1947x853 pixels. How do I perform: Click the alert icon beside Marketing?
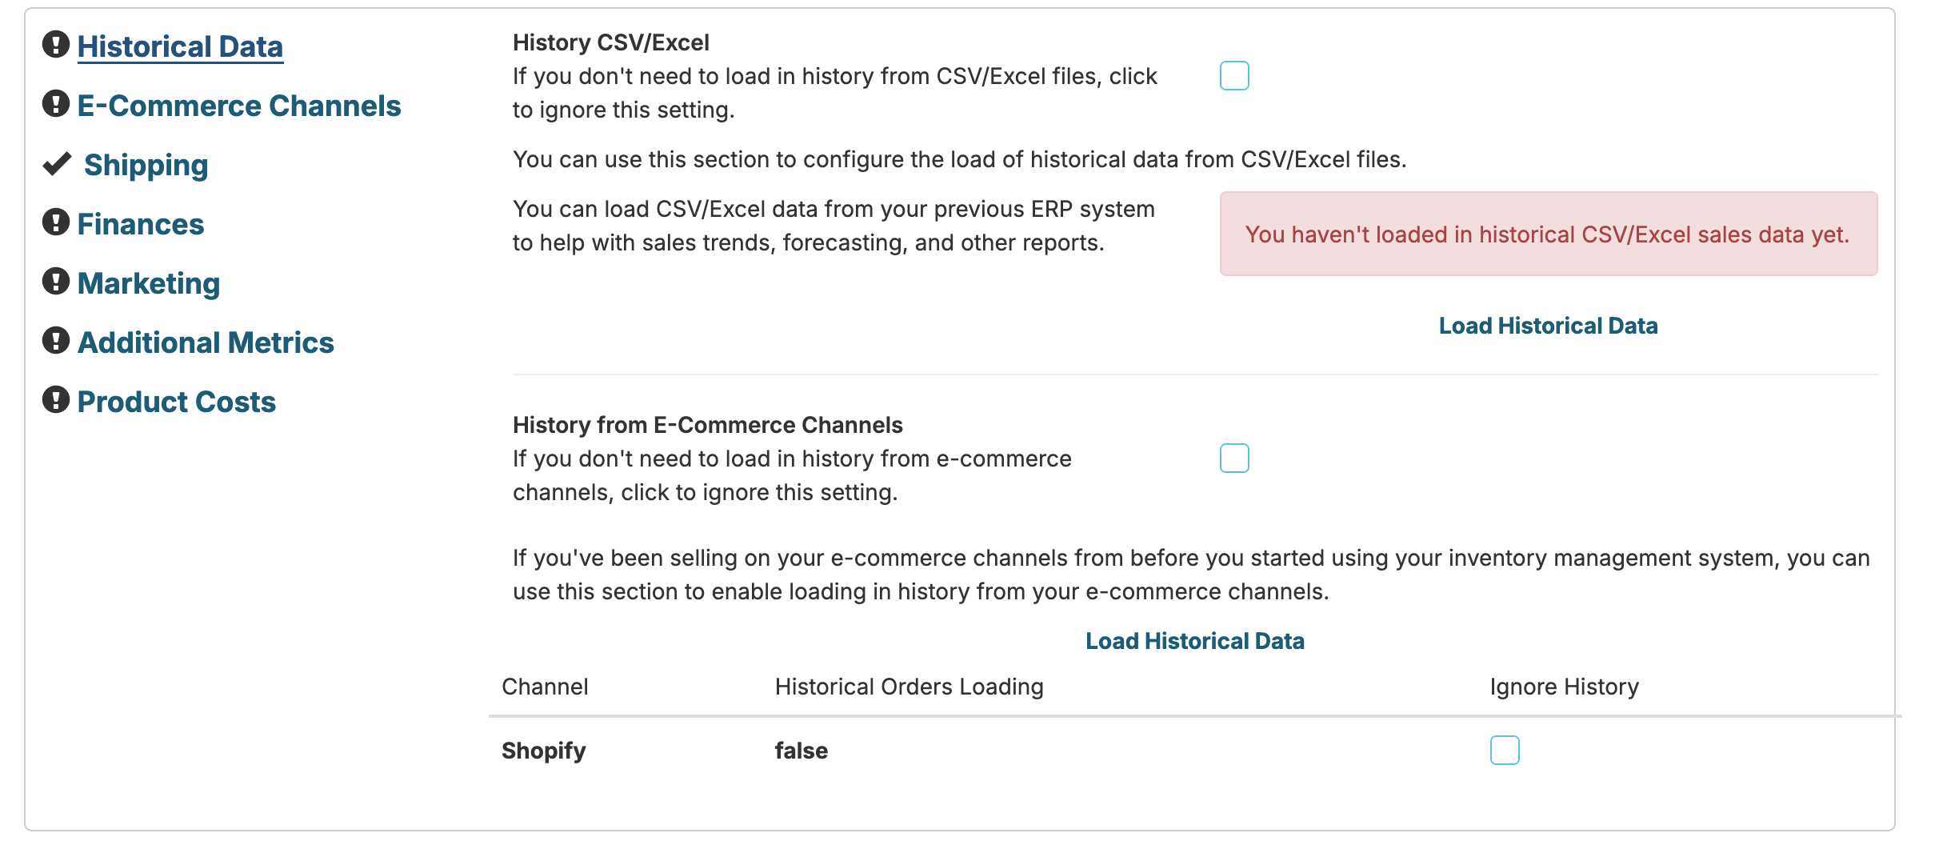pos(55,282)
